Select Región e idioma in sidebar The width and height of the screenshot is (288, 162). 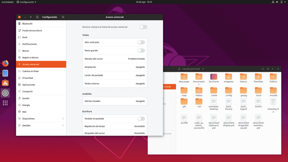(x=41, y=58)
